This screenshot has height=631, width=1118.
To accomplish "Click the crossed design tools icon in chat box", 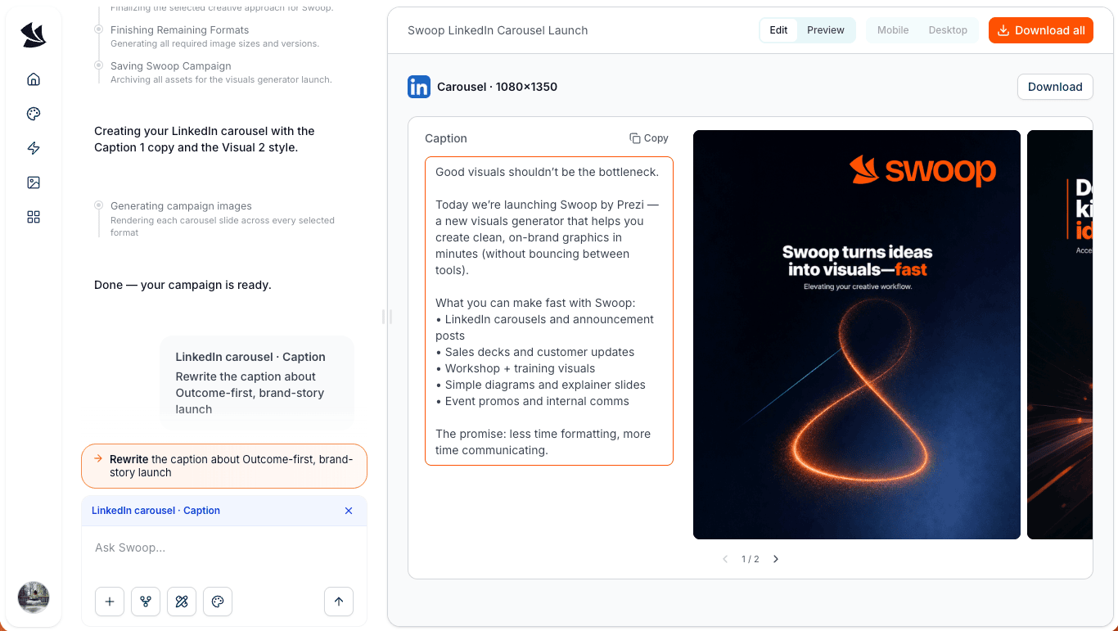I will [182, 602].
